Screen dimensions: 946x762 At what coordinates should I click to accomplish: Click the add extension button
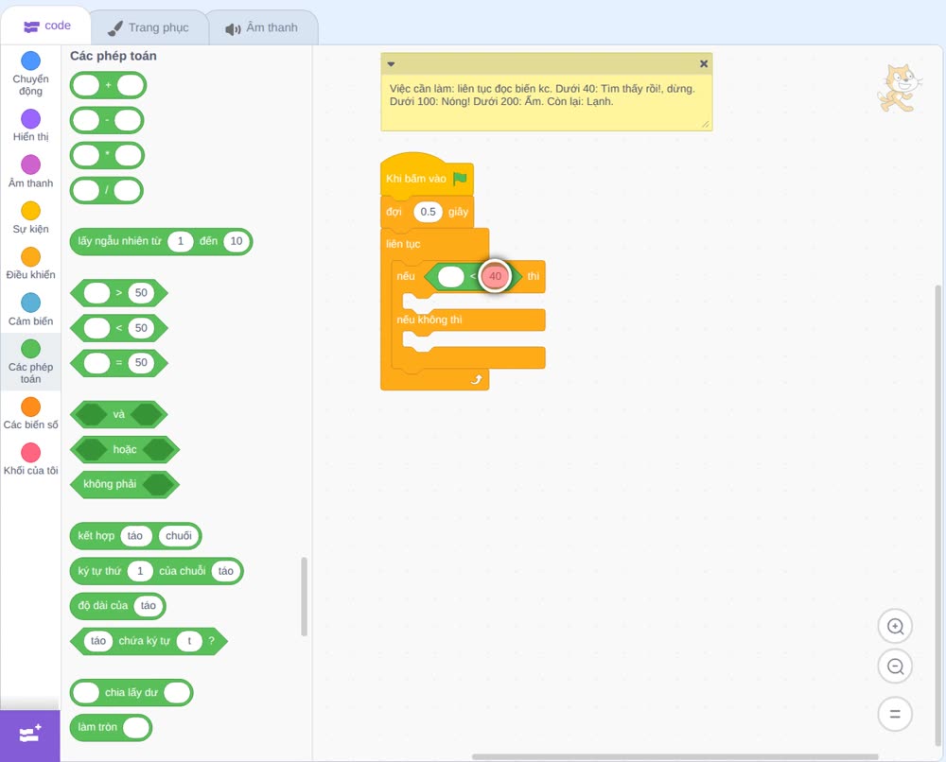(x=30, y=735)
